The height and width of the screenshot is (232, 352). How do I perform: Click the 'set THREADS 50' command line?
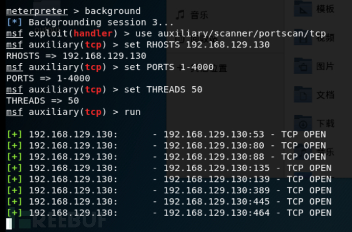tap(104, 90)
